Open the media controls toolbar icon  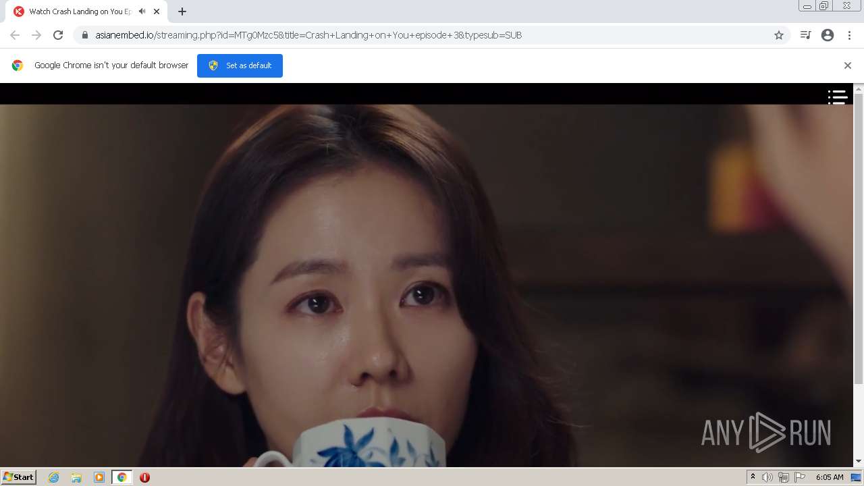(x=805, y=35)
